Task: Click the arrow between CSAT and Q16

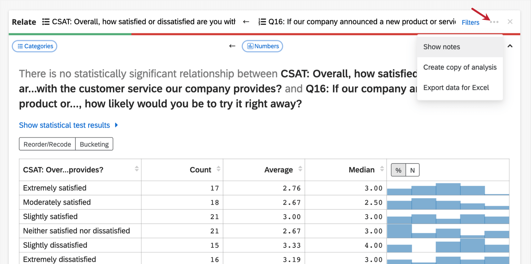Action: [x=246, y=22]
